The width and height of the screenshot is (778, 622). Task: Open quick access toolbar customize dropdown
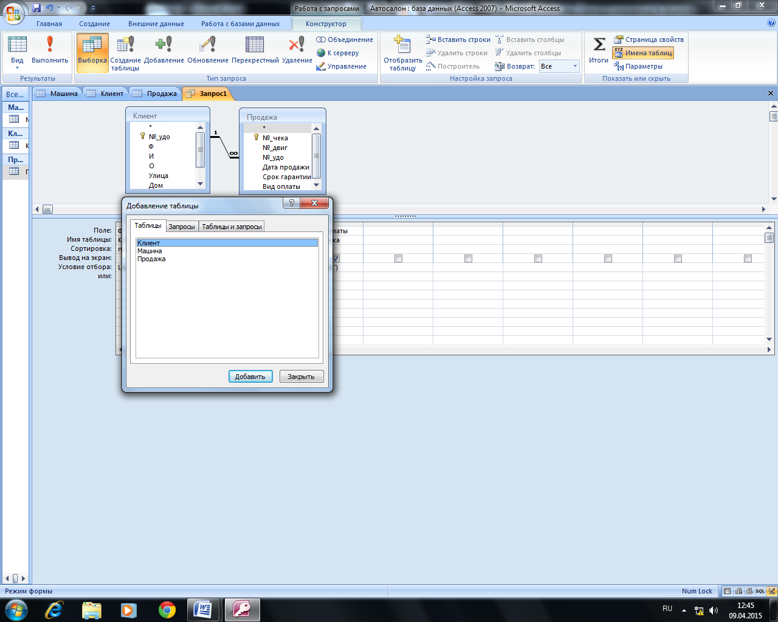[93, 9]
